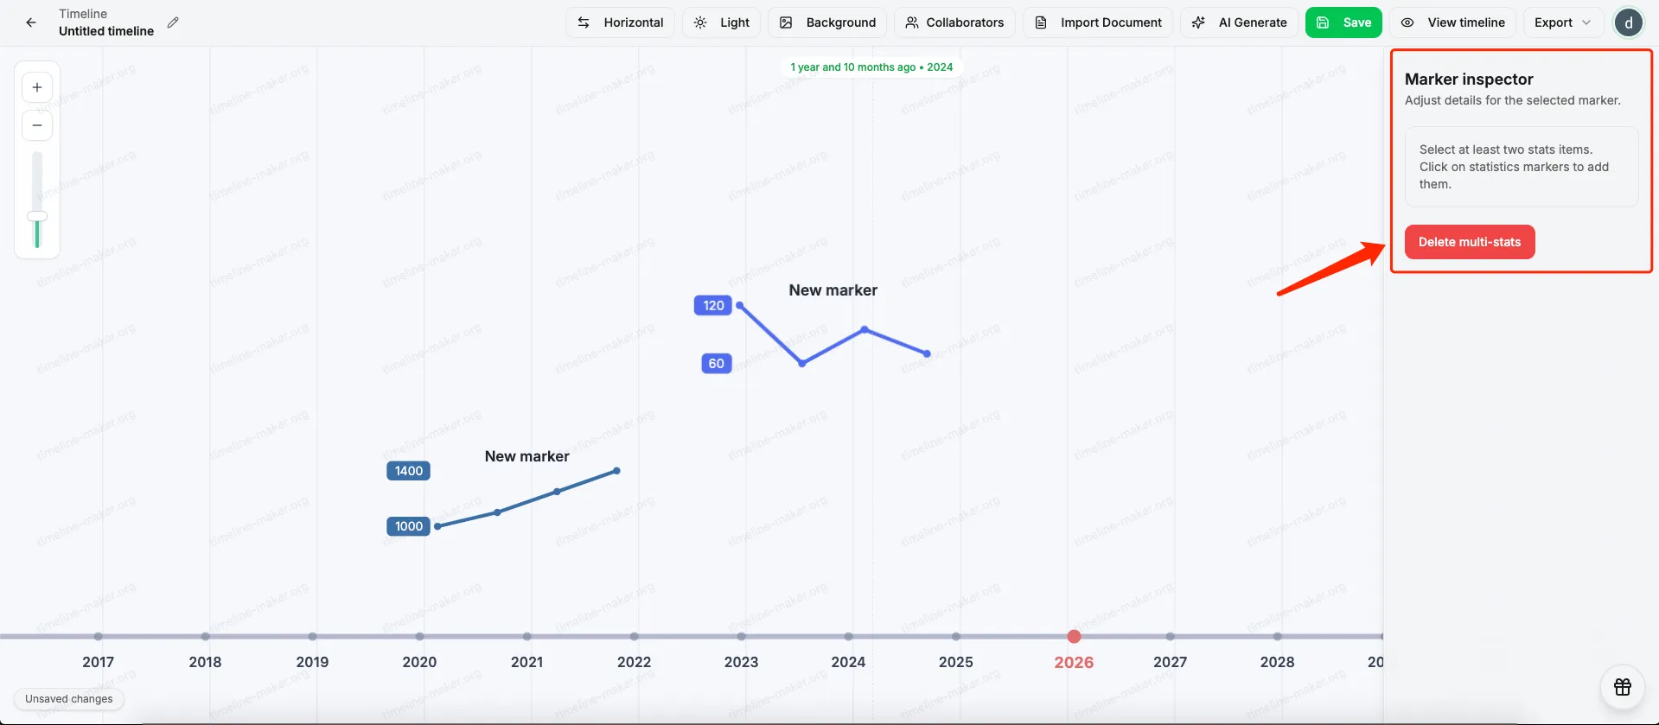Click the zoom out minus icon
The height and width of the screenshot is (725, 1659).
point(37,125)
